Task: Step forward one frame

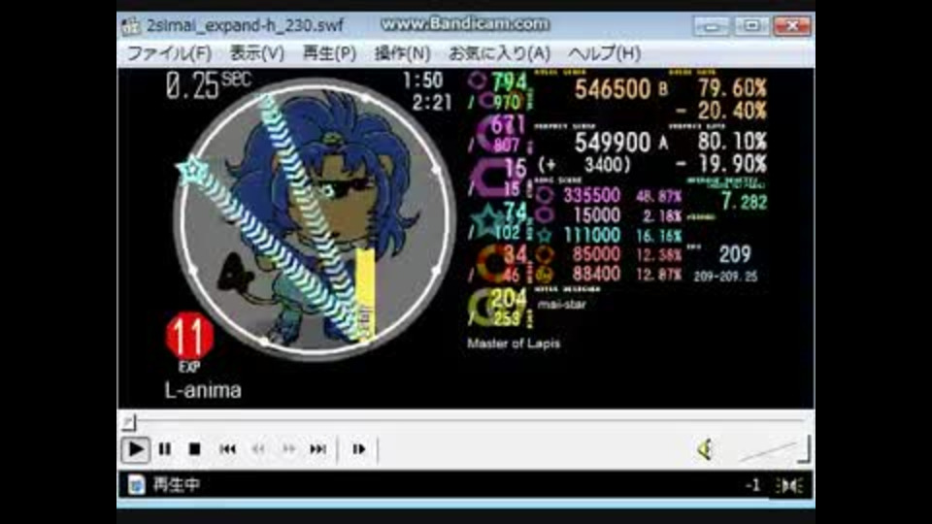Action: (x=359, y=449)
